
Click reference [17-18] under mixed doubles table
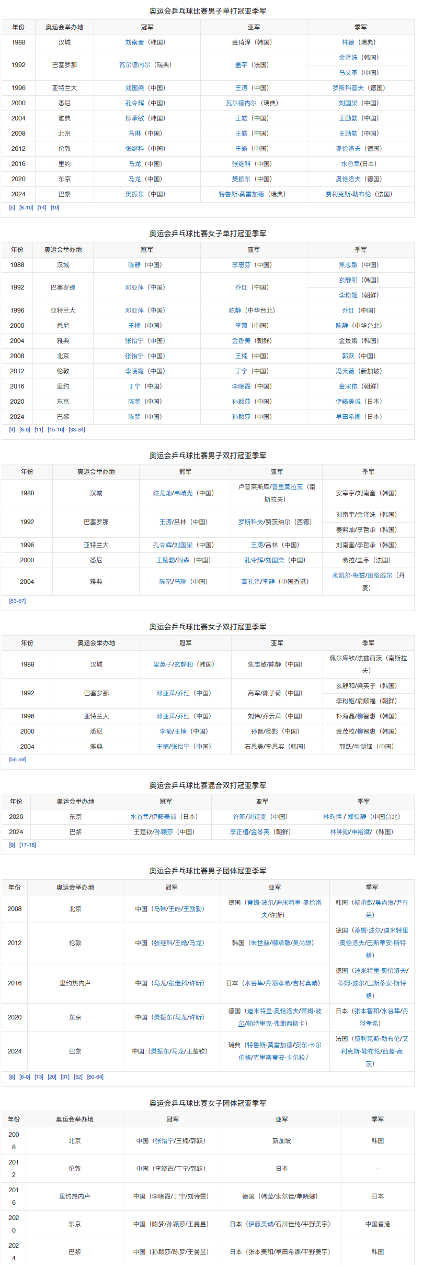point(28,845)
